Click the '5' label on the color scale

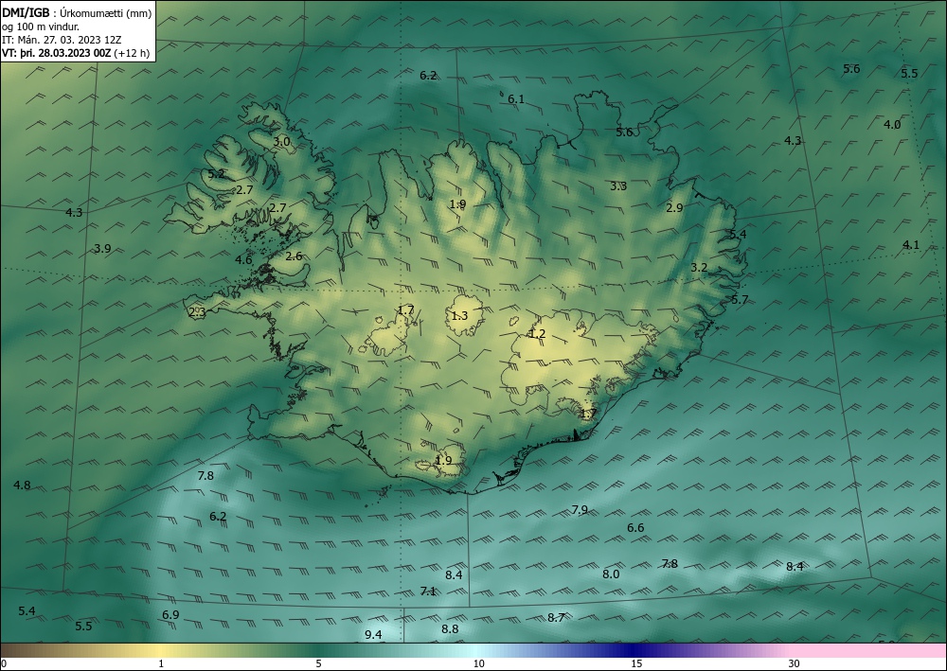pyautogui.click(x=318, y=663)
